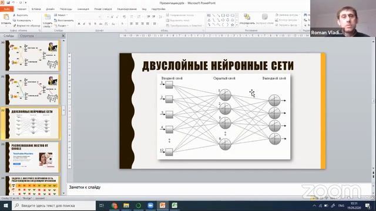The height and width of the screenshot is (211, 376).
Task: Click the Format Painter brush icon
Action: click(14, 26)
